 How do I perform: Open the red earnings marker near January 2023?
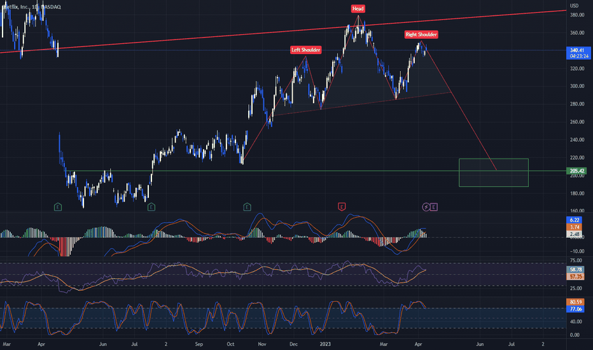coord(342,207)
